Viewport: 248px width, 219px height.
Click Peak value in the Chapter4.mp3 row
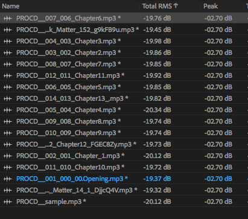(x=218, y=110)
